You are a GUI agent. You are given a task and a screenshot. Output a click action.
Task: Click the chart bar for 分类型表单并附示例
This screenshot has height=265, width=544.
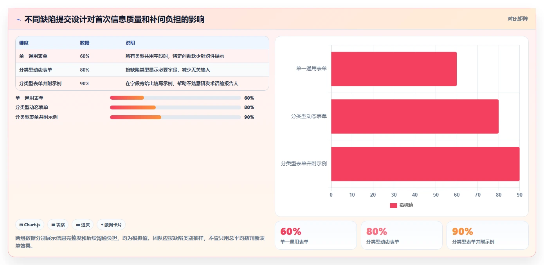(425, 164)
